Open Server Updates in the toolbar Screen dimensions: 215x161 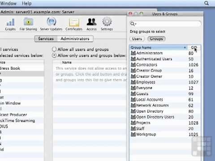51,24
